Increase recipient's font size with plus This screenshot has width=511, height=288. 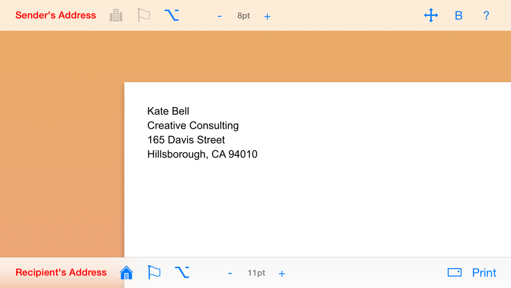click(282, 273)
